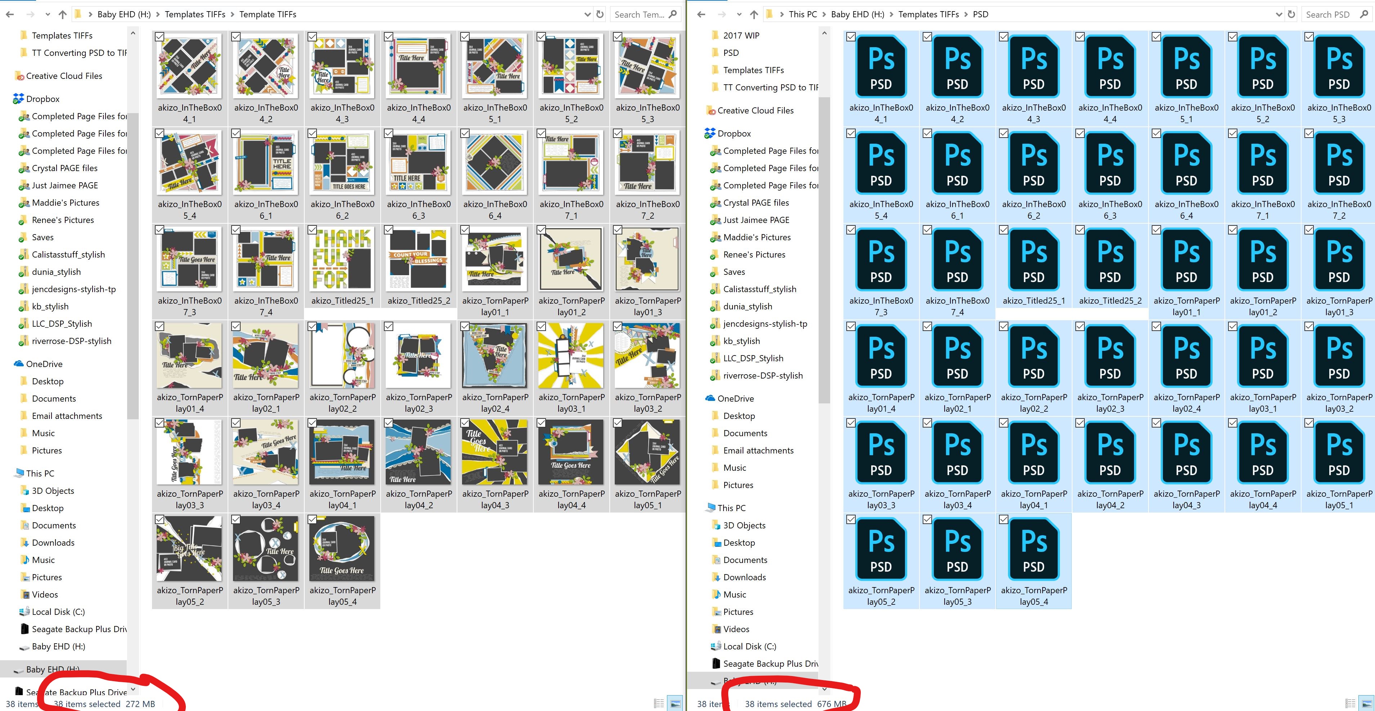Image resolution: width=1375 pixels, height=711 pixels.
Task: Click Templates TIFFs breadcrumb in right window
Action: [928, 14]
